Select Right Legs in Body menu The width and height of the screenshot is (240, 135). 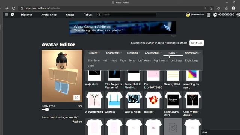point(192,60)
